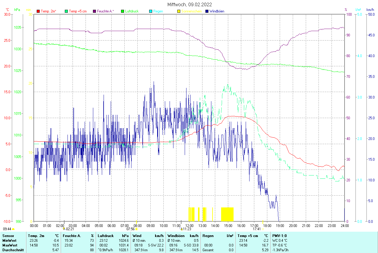Click the 'MinWert' row label

click(9, 241)
